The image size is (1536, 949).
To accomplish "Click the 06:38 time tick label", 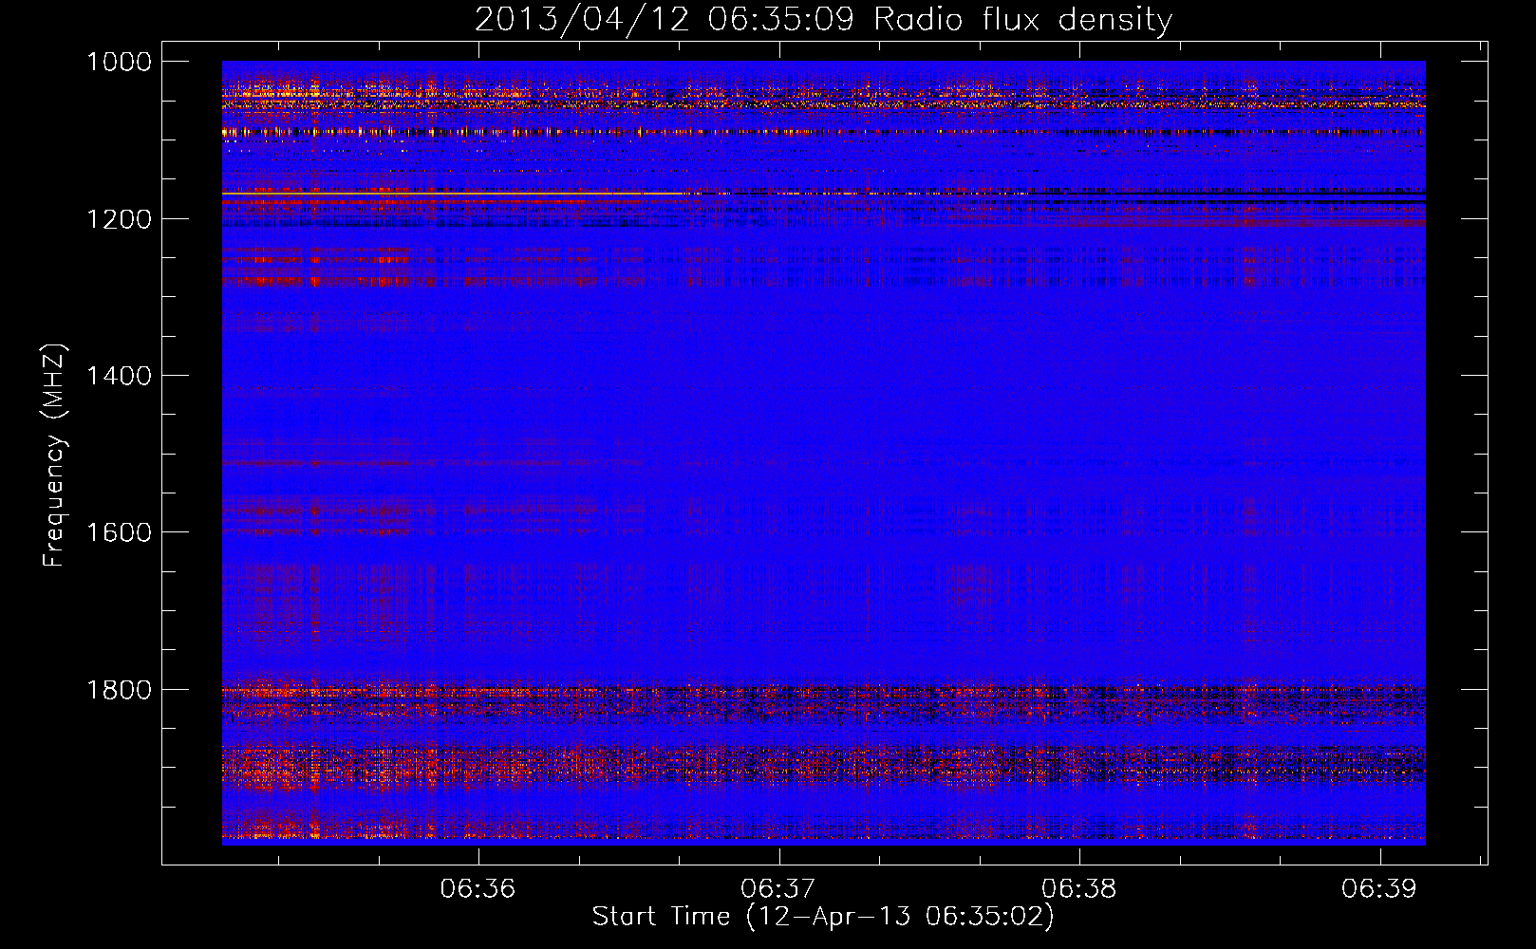I will point(1078,889).
